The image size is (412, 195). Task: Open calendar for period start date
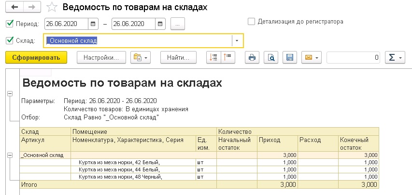click(93, 24)
